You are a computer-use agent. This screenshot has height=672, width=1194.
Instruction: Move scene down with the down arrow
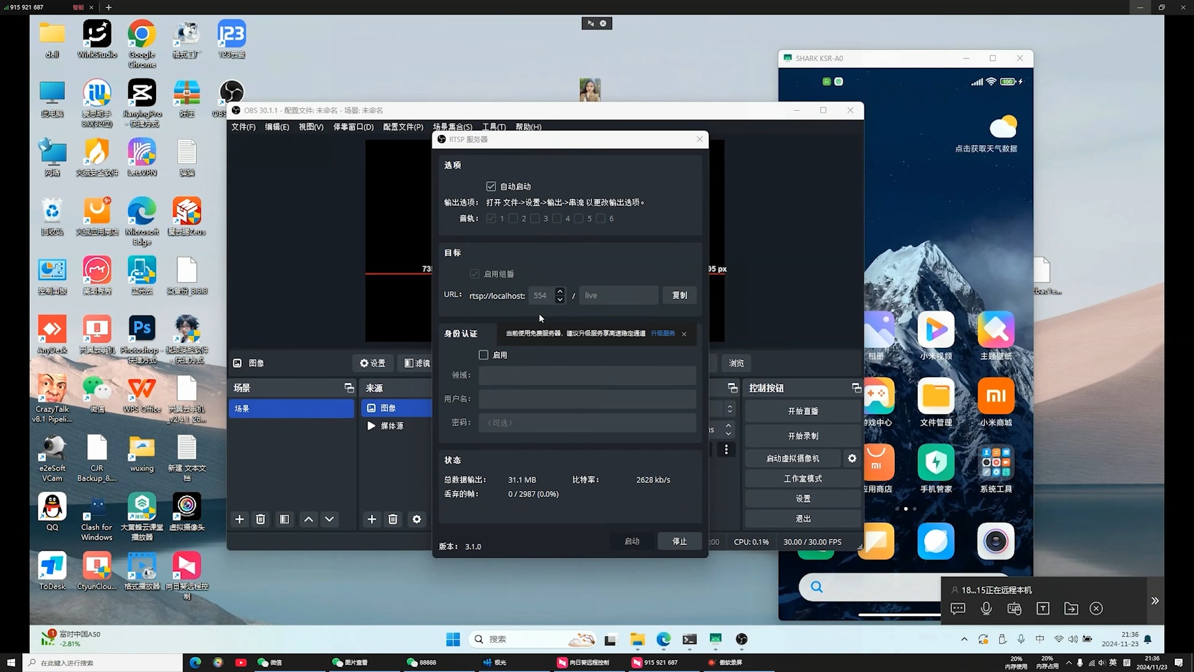tap(330, 519)
